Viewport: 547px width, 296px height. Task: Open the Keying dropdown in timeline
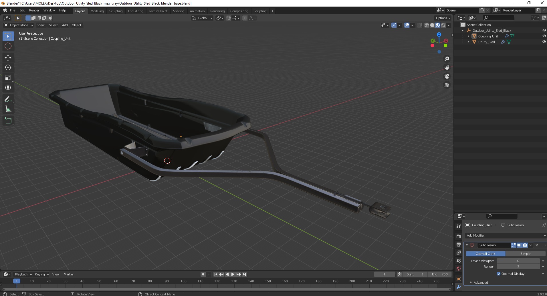(42, 274)
